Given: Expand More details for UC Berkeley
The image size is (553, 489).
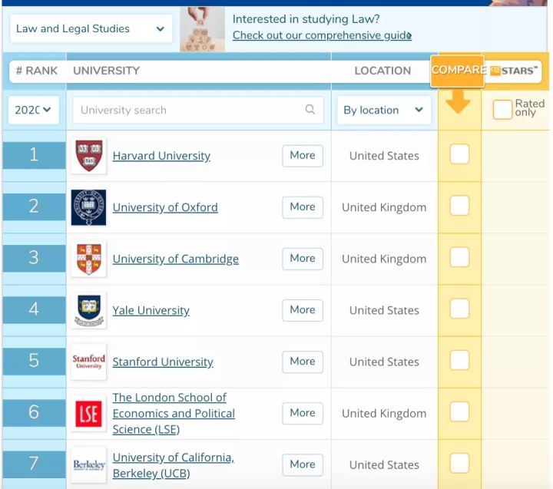Looking at the screenshot, I should tap(303, 464).
